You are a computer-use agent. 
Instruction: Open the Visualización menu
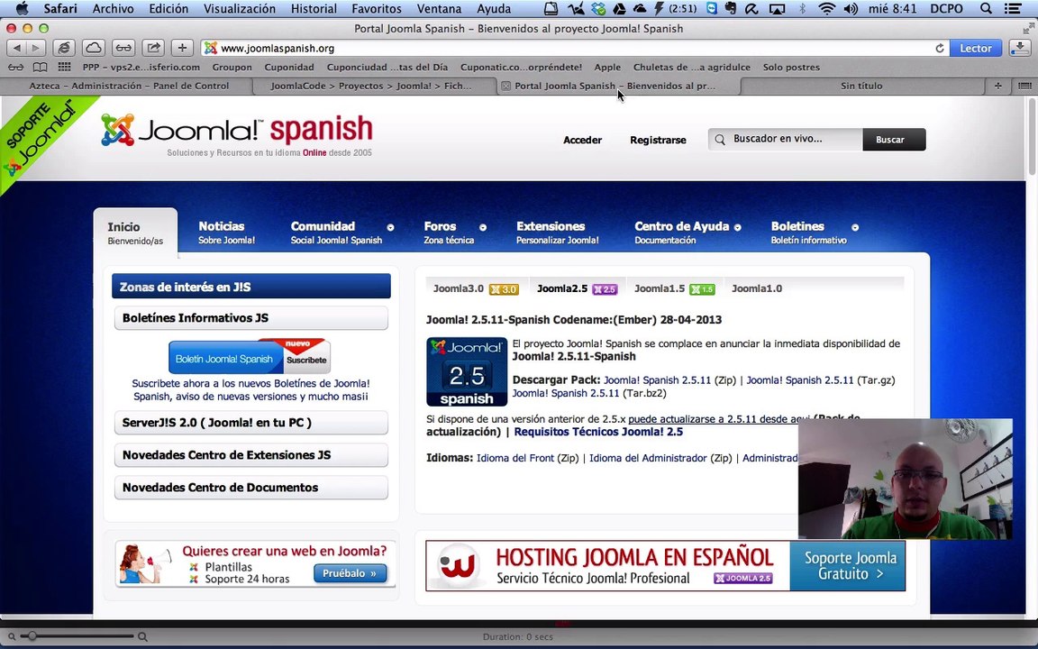click(x=239, y=9)
